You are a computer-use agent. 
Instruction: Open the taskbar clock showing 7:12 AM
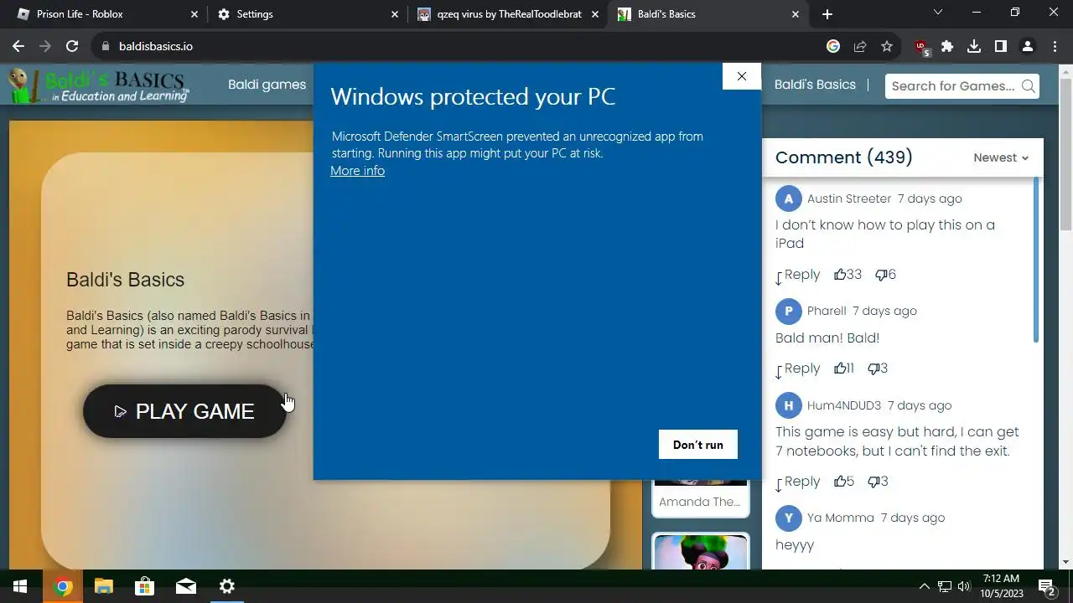(x=1001, y=586)
